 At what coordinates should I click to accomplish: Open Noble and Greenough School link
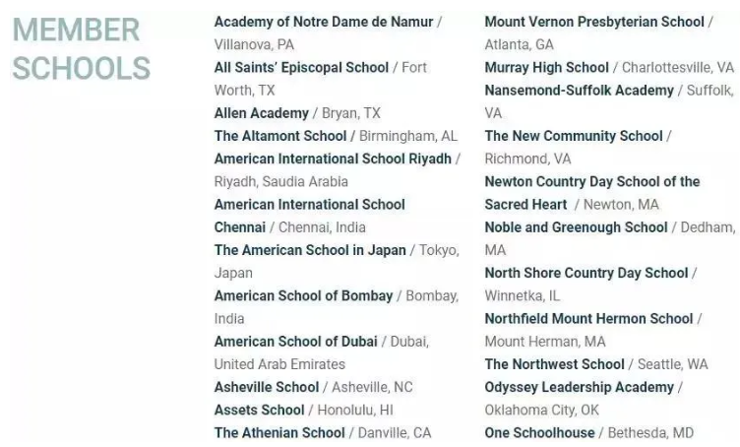[576, 227]
